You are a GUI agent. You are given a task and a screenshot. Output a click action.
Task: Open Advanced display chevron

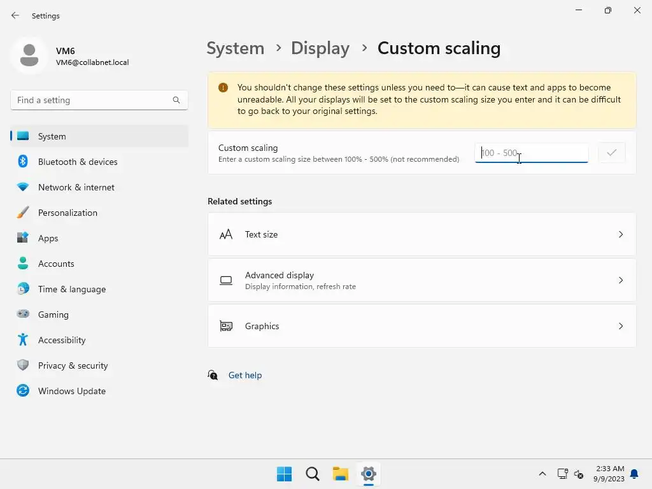coord(621,280)
